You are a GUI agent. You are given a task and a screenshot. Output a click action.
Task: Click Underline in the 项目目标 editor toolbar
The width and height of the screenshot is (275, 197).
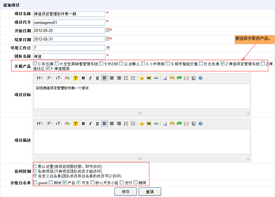coord(97,78)
